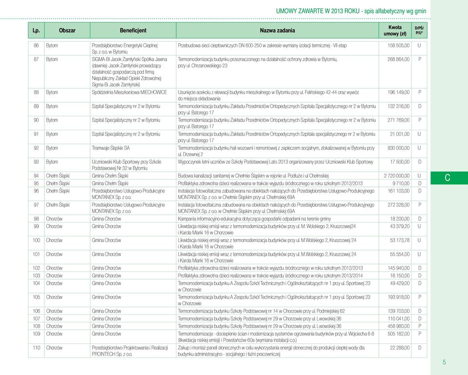Click 'Chełm Śląski' area cell in row 97
468x375 pixels.
(67, 208)
